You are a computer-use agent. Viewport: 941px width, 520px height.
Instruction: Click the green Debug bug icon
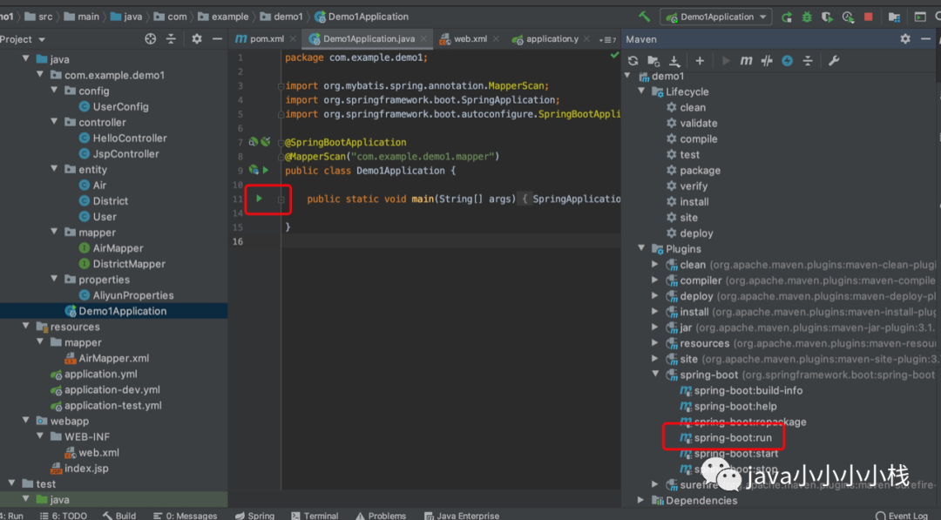(x=807, y=17)
